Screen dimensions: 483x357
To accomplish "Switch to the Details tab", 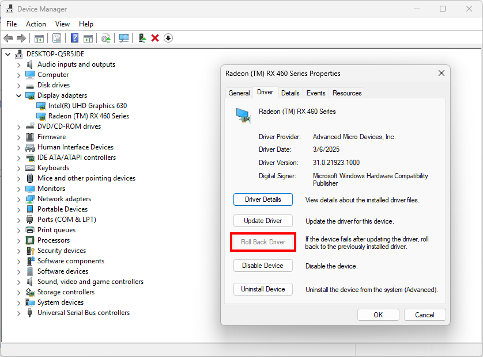I will tap(290, 93).
